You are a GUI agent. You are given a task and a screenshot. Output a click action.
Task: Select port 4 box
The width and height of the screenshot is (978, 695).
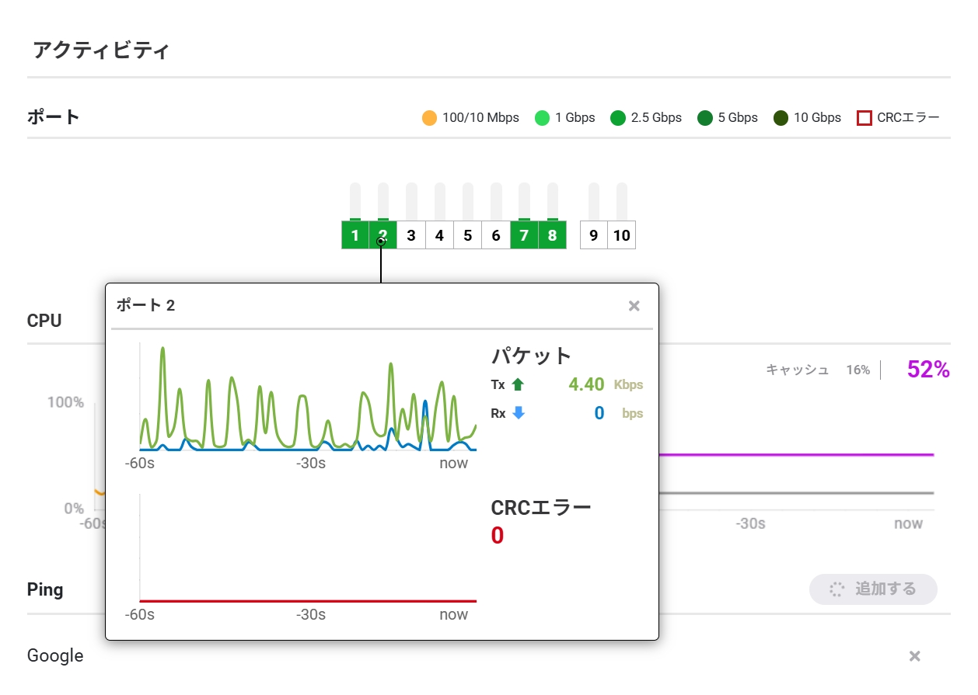[x=439, y=235]
